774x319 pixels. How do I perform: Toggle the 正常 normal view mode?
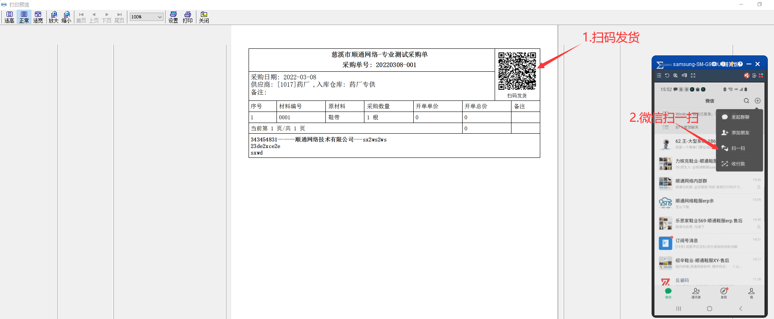tap(24, 17)
